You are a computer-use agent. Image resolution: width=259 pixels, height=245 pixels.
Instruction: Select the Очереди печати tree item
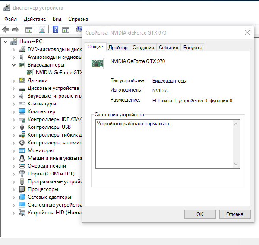(x=47, y=166)
